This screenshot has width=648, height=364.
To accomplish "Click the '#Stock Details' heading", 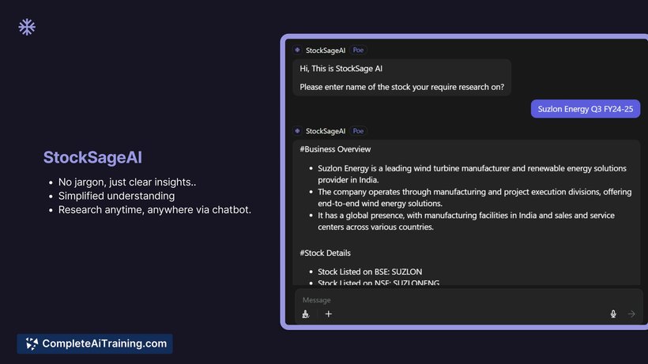I will pyautogui.click(x=326, y=253).
